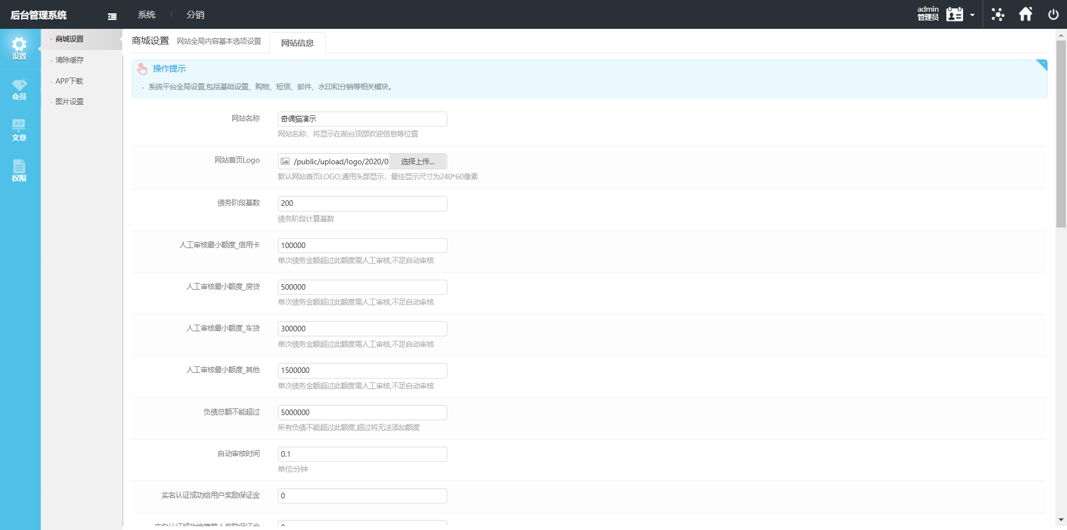The image size is (1067, 530).
Task: Click the 后台管理系统 title logo
Action: [x=39, y=15]
